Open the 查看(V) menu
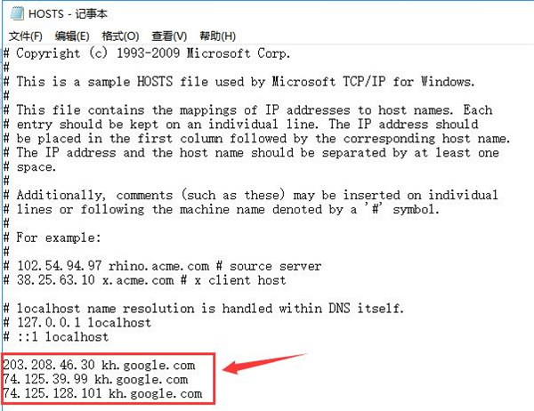 pos(169,36)
